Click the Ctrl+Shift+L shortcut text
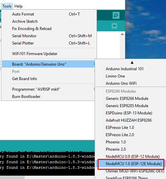The height and width of the screenshot is (179, 166). click(x=79, y=43)
